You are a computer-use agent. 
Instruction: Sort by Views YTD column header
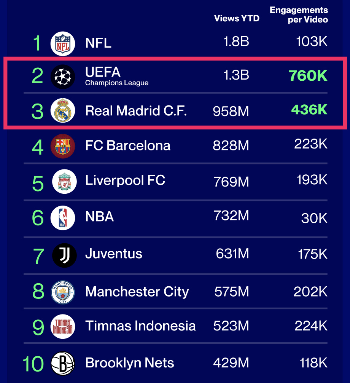(x=237, y=19)
